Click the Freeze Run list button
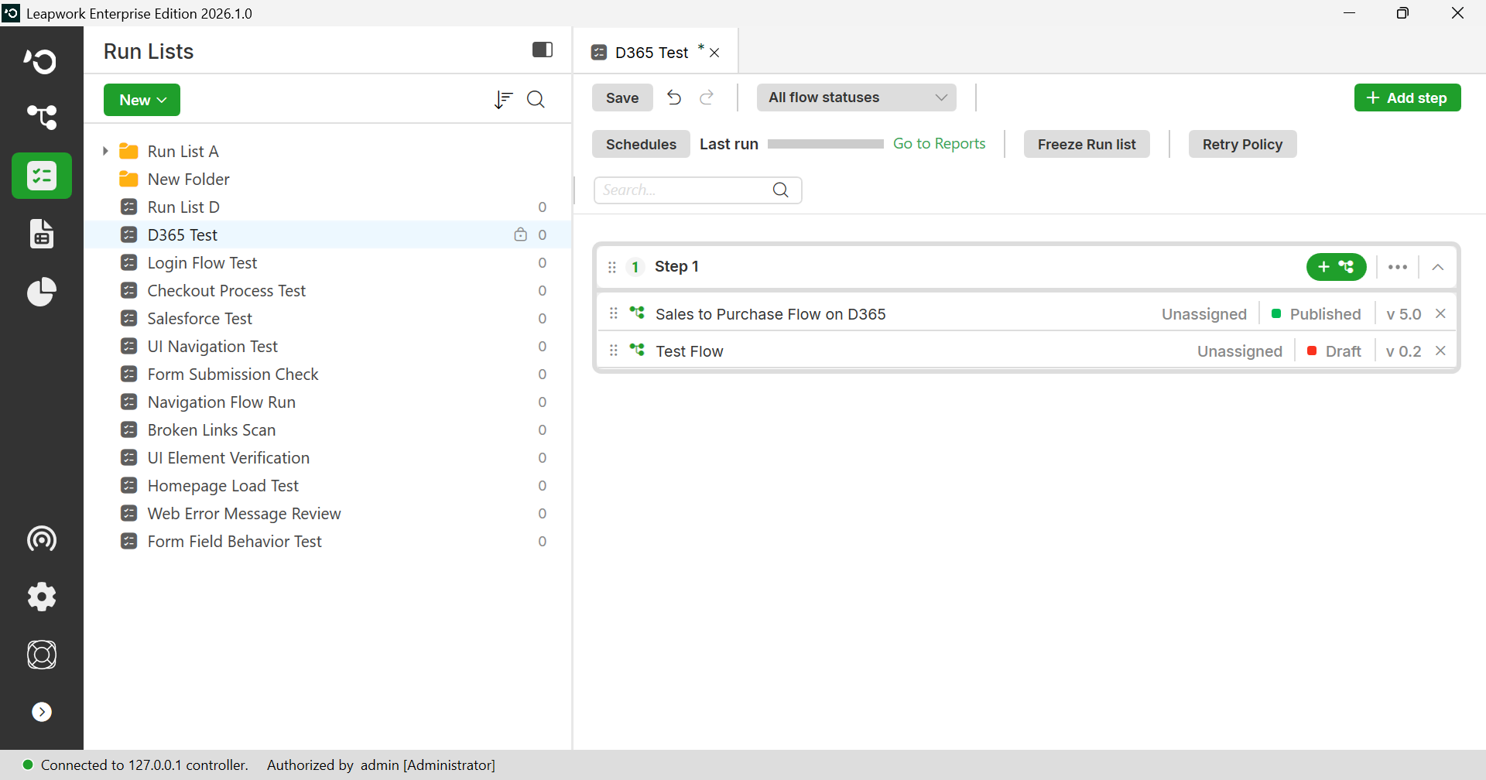 click(1087, 144)
